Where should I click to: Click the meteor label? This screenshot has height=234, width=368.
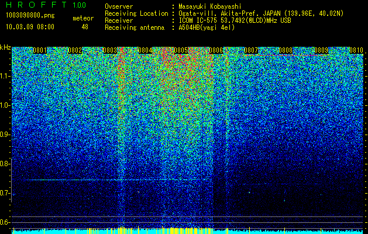[x=83, y=18]
